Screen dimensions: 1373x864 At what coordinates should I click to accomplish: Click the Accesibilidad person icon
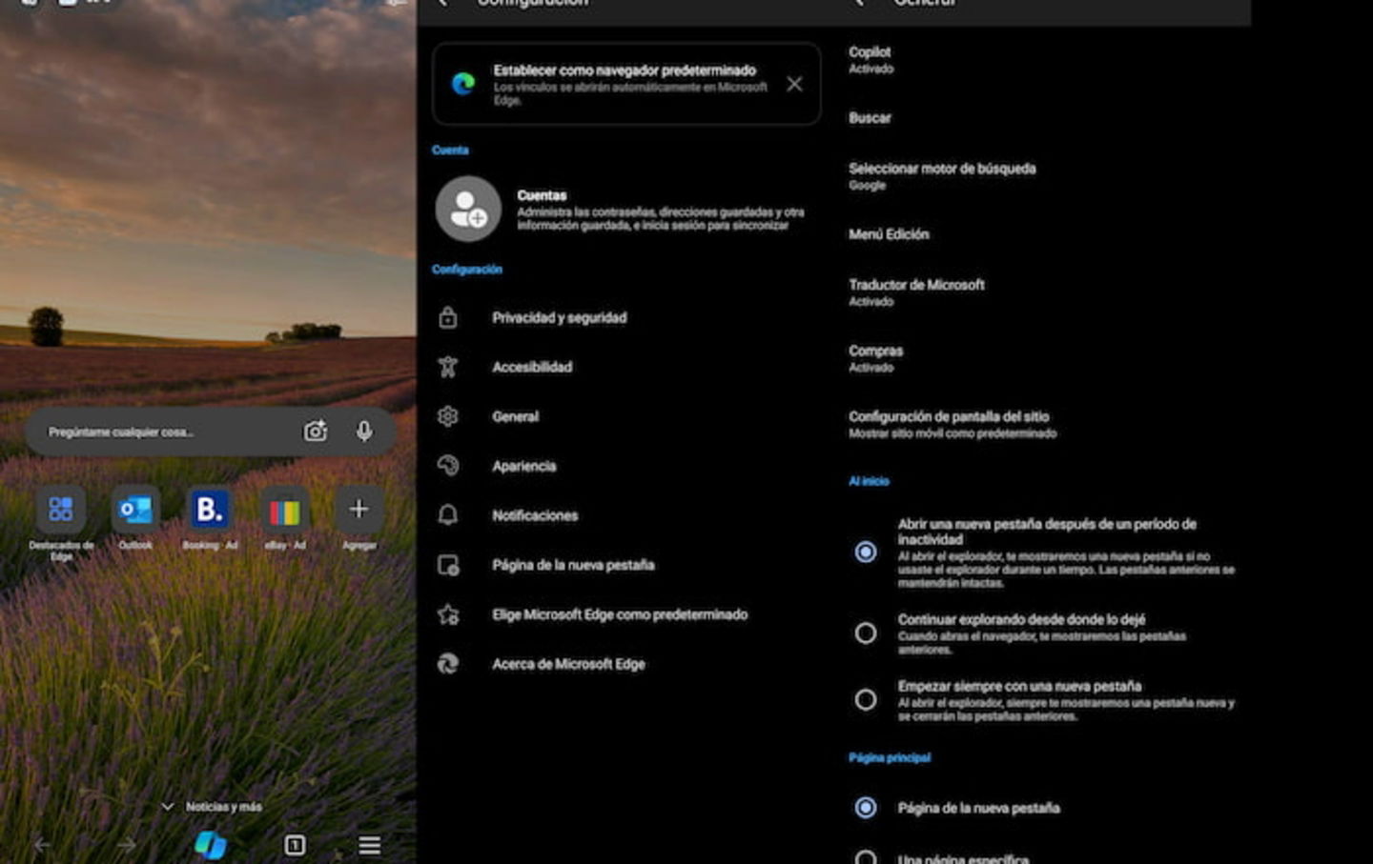(x=448, y=367)
